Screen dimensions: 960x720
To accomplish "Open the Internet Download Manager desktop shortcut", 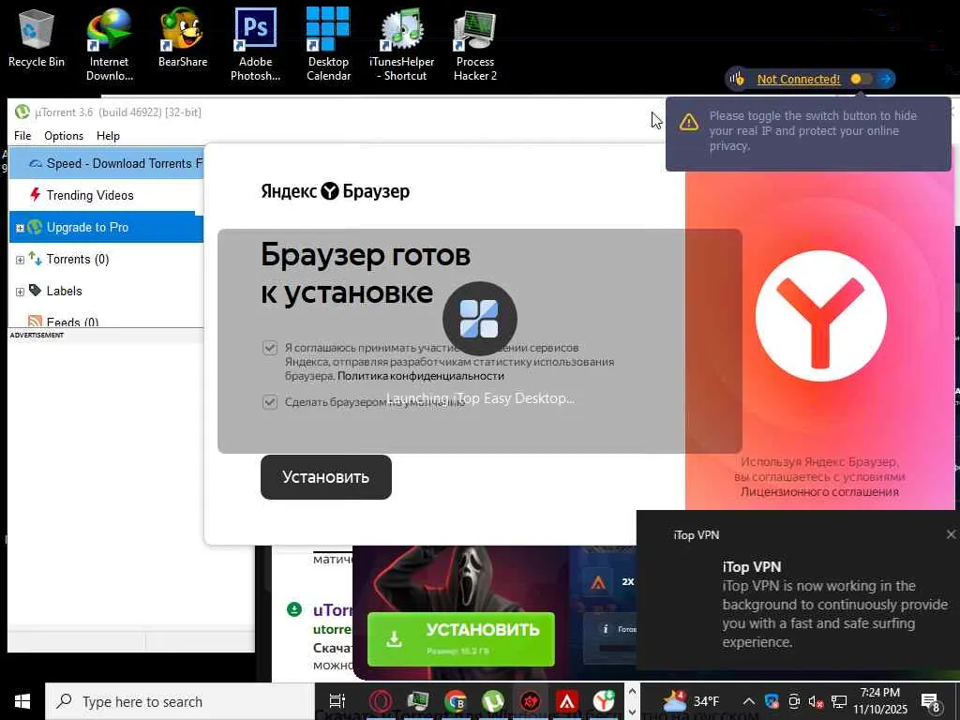I will (109, 44).
